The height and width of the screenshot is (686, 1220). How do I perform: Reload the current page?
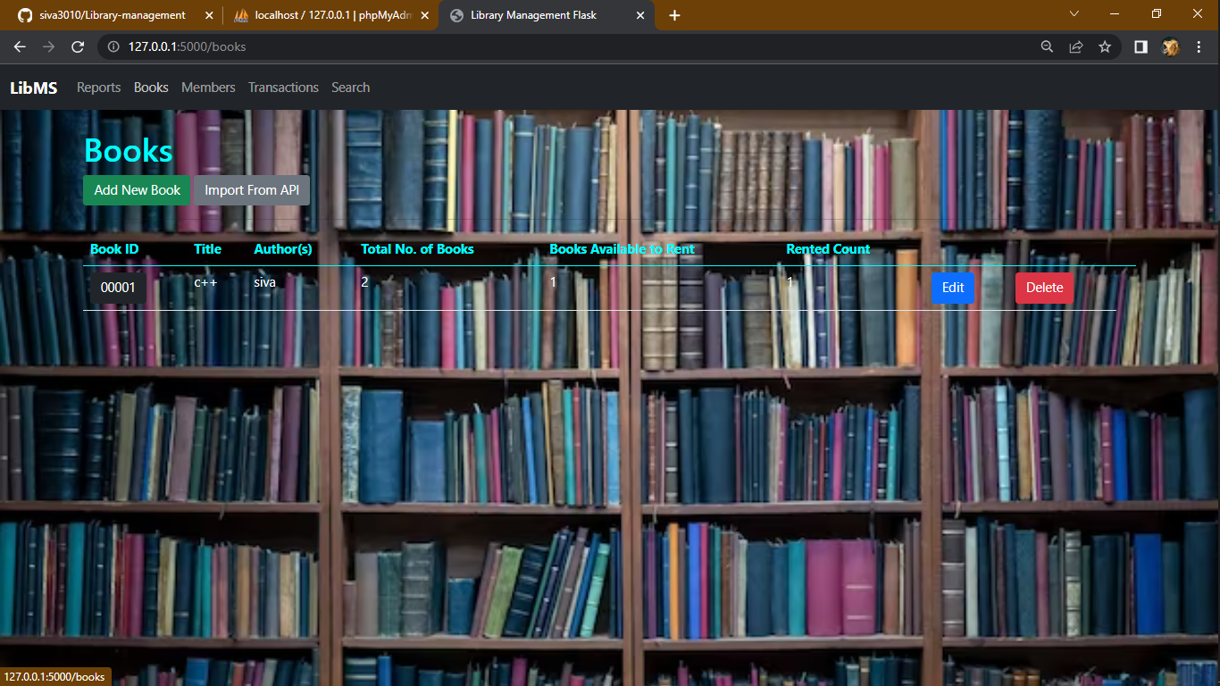pos(78,46)
